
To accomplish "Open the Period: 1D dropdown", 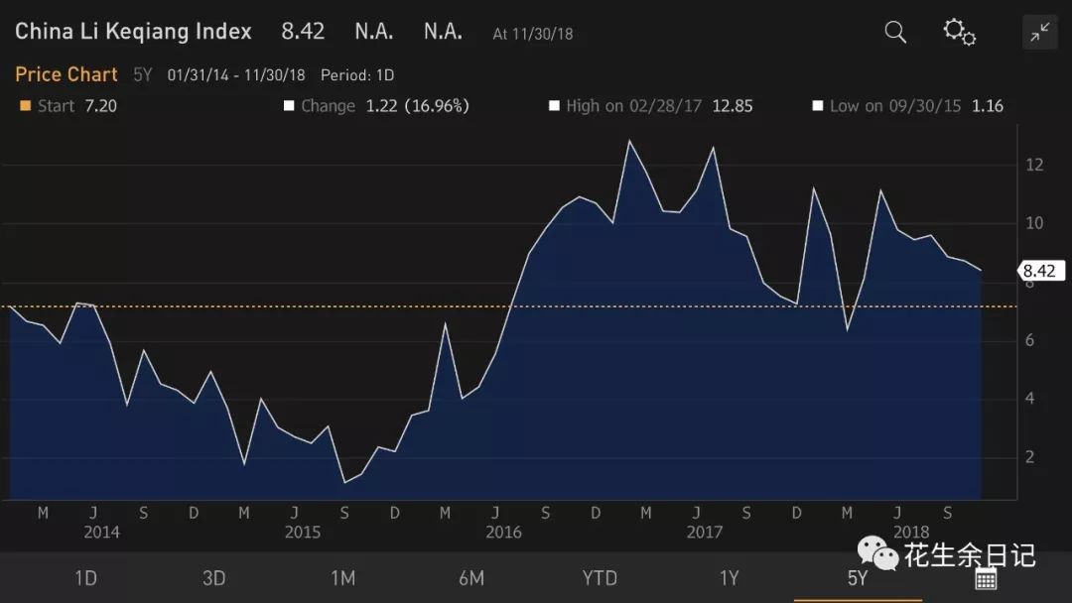I will [x=356, y=74].
